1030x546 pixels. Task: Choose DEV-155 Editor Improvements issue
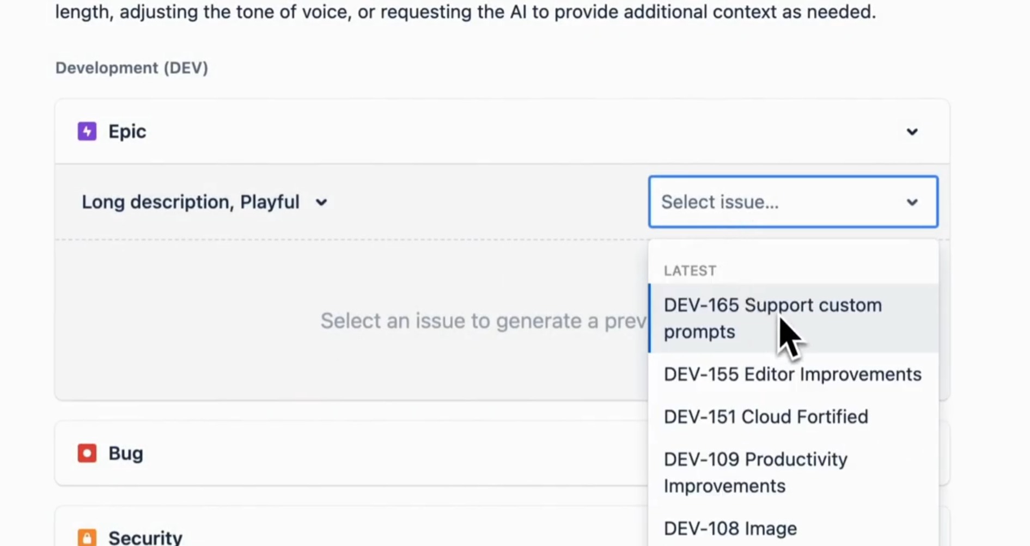tap(793, 374)
